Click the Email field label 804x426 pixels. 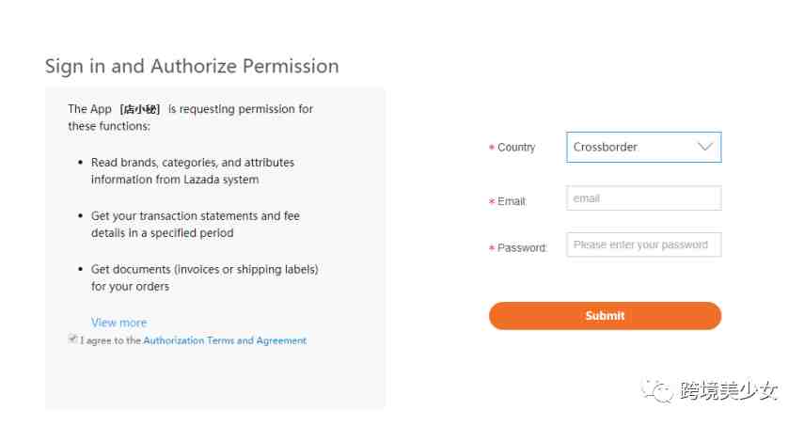[x=512, y=201]
